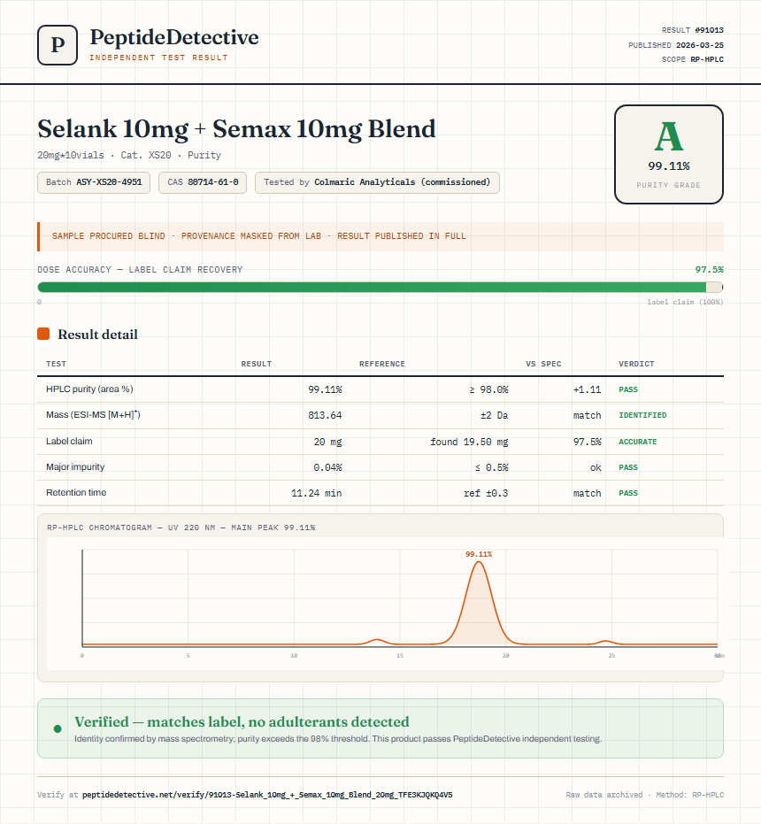Click the green dot in the Verified banner
The width and height of the screenshot is (761, 824).
[58, 729]
